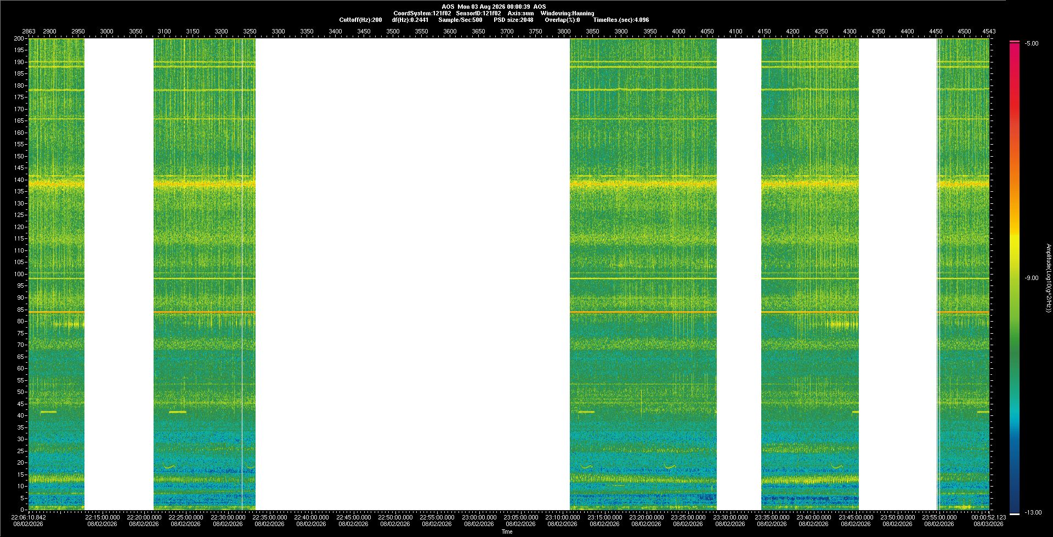Select the 08/03/2026 date label

point(989,524)
